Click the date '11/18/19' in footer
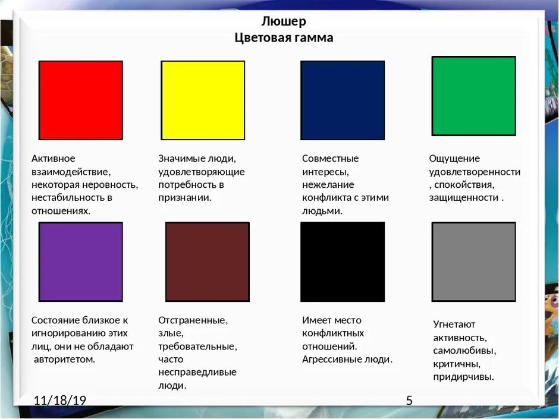559x419 pixels. click(60, 401)
